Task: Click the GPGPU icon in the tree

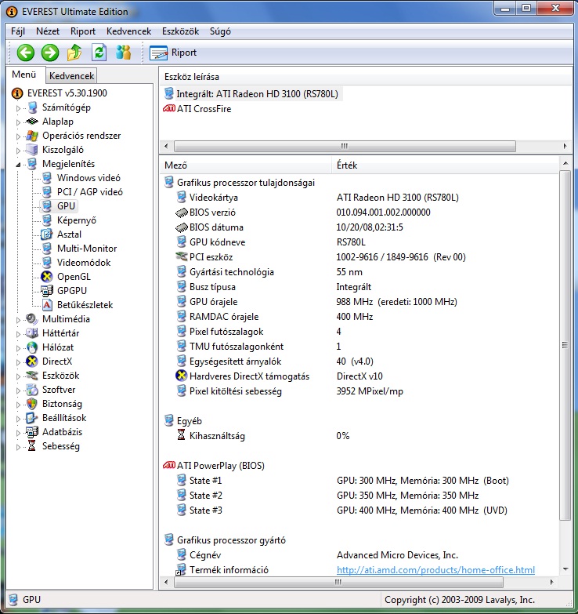Action: point(47,291)
